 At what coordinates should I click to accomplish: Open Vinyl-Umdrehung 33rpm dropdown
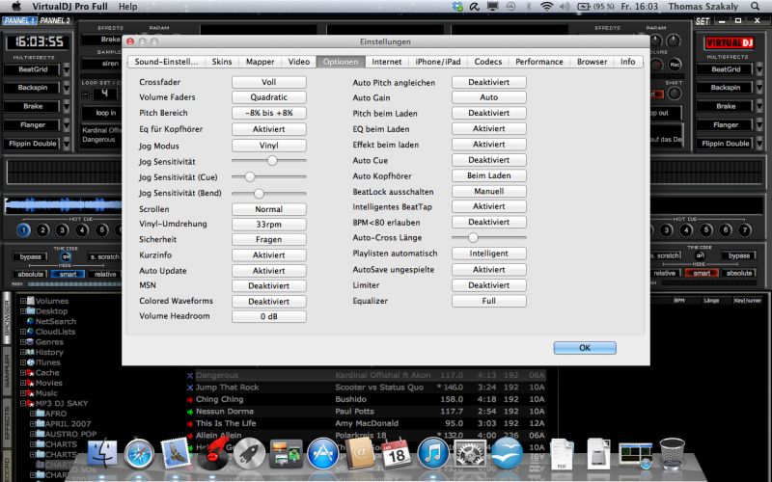269,225
